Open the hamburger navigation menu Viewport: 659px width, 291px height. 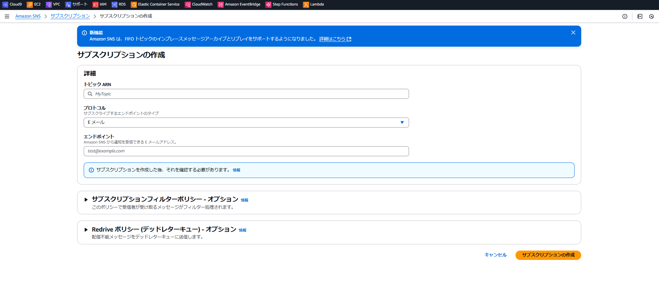click(7, 16)
